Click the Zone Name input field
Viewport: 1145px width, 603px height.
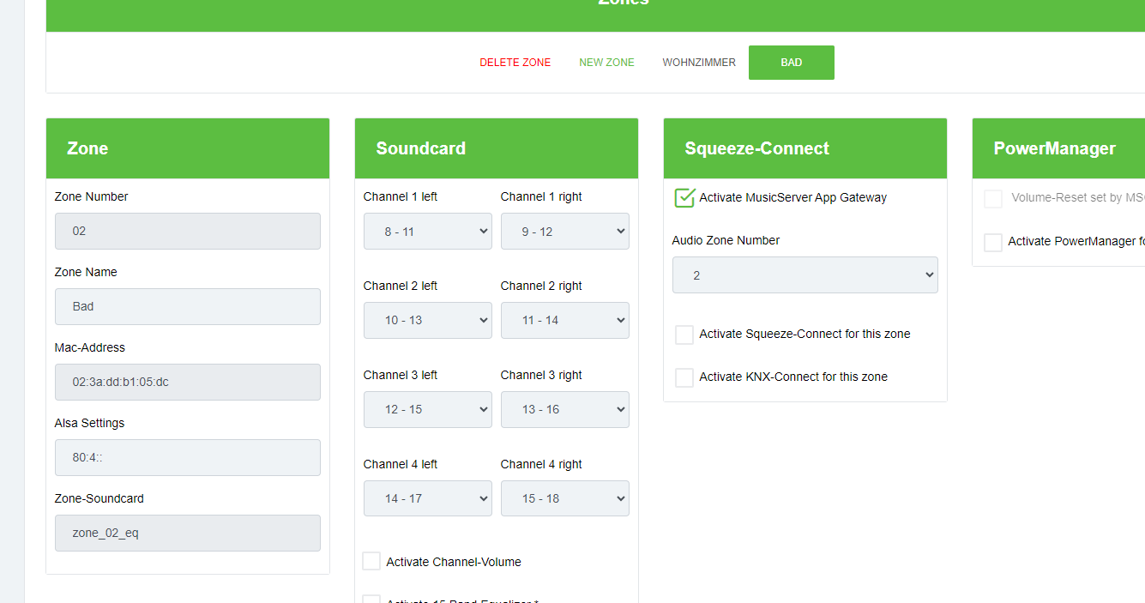[187, 307]
